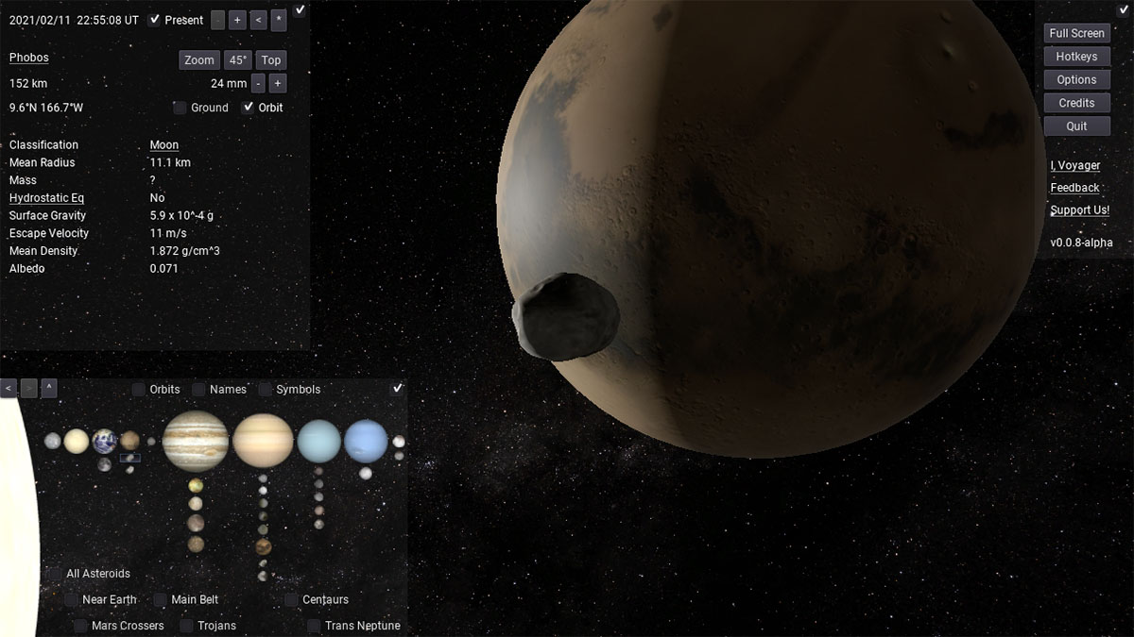Select Neptune in the planet selection panel

(x=366, y=442)
